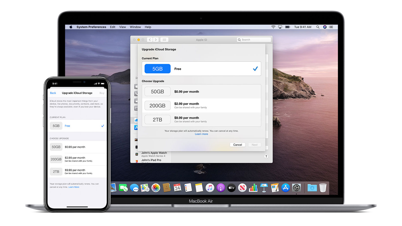The width and height of the screenshot is (402, 226).
Task: Choose 50GB upgrade on the iPhone
Action: point(77,147)
